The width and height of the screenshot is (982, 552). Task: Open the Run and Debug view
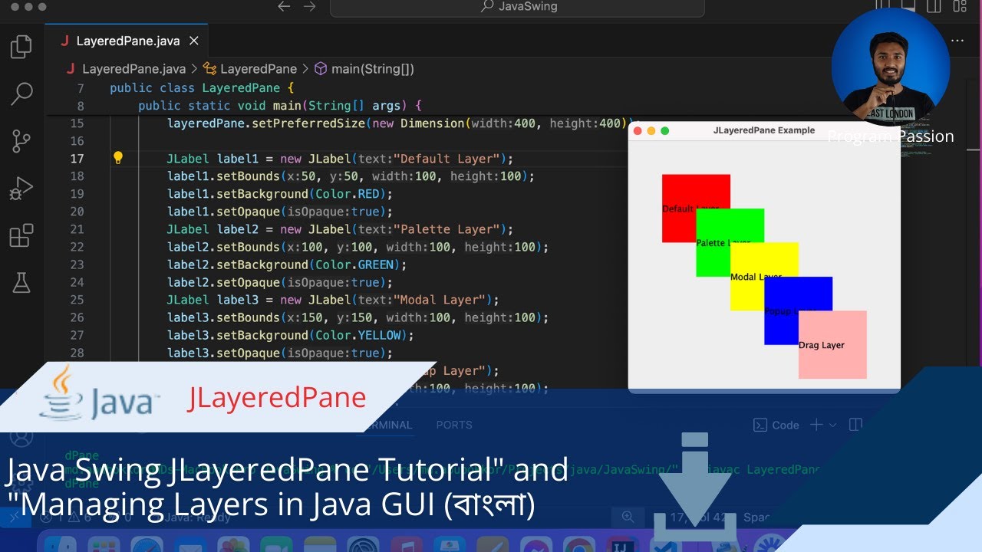click(21, 188)
